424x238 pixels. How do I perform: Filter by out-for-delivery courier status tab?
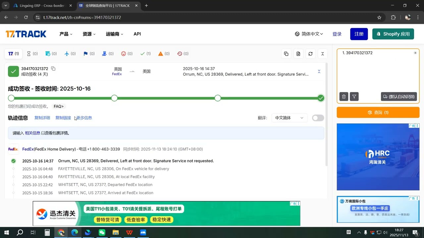pyautogui.click(x=108, y=54)
